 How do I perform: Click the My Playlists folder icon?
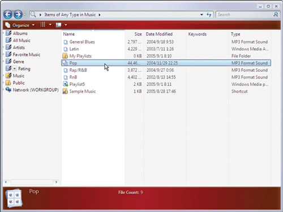65,56
